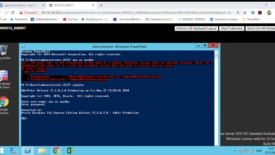Click the Send Ctrl+Alt+Delete button

coord(260,28)
